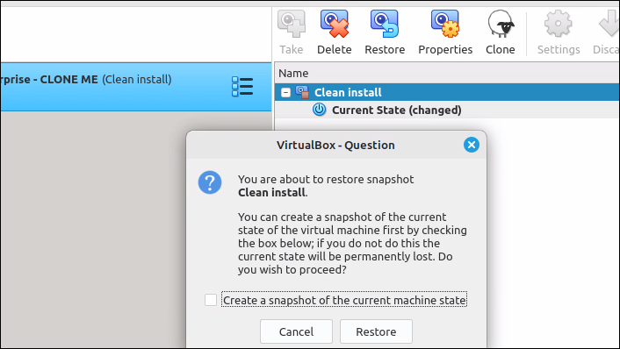Click the Take snapshot toolbar icon
Image resolution: width=620 pixels, height=349 pixels.
click(292, 24)
